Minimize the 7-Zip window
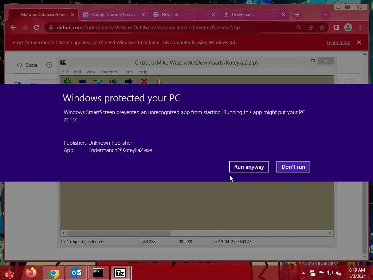 303,62
